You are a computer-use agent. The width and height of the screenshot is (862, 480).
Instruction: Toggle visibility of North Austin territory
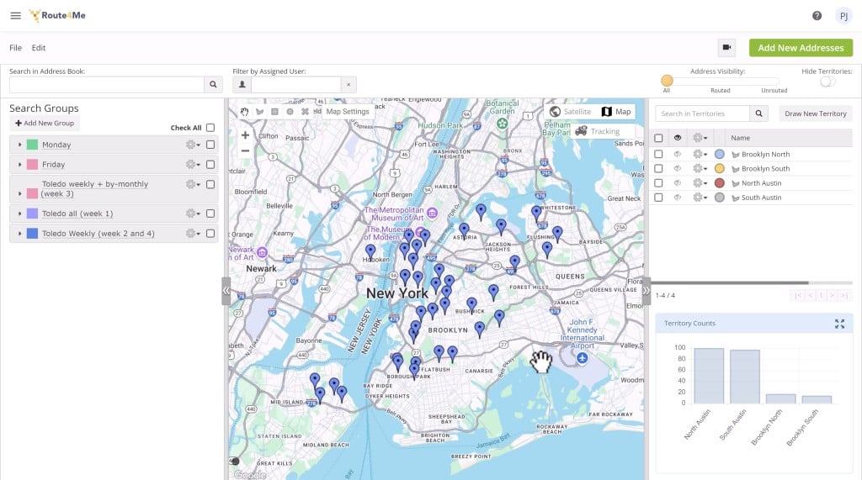coord(678,183)
